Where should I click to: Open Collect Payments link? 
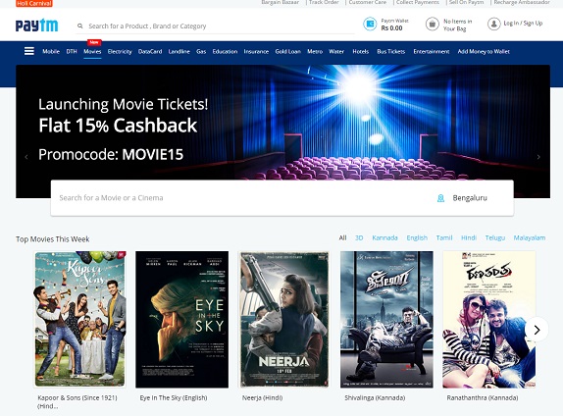[x=418, y=2]
